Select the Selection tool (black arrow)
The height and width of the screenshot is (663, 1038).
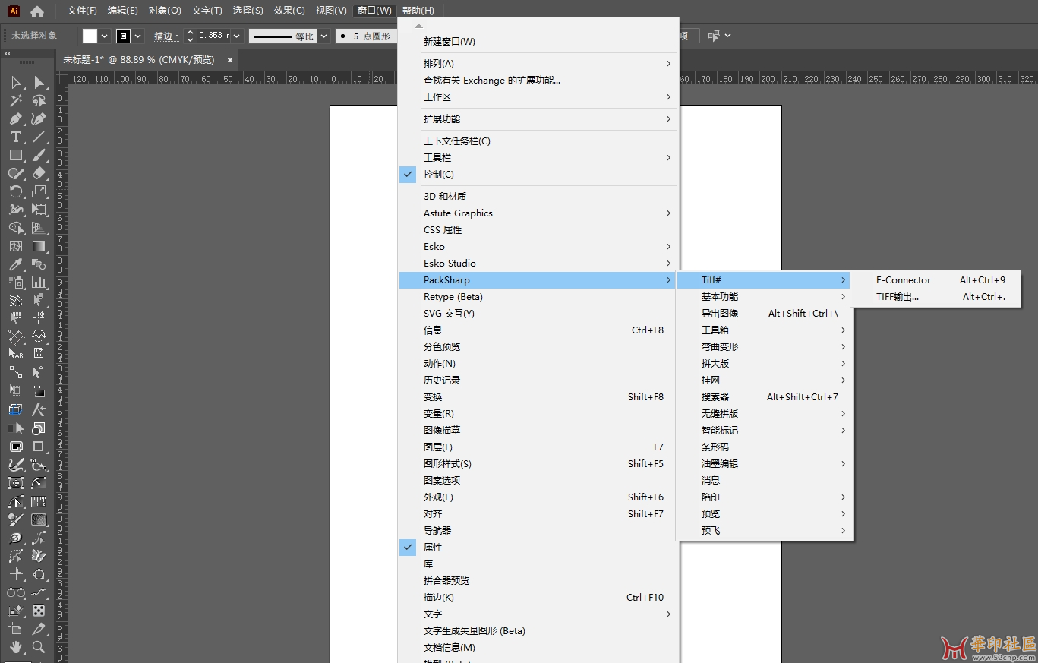[x=15, y=82]
